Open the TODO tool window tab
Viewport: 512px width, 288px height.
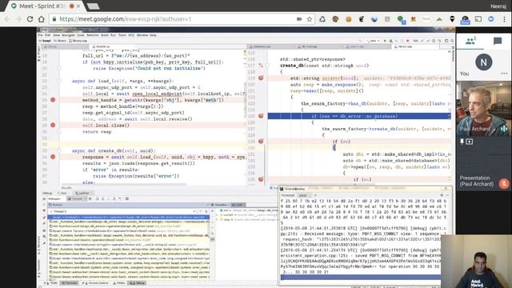[51, 282]
